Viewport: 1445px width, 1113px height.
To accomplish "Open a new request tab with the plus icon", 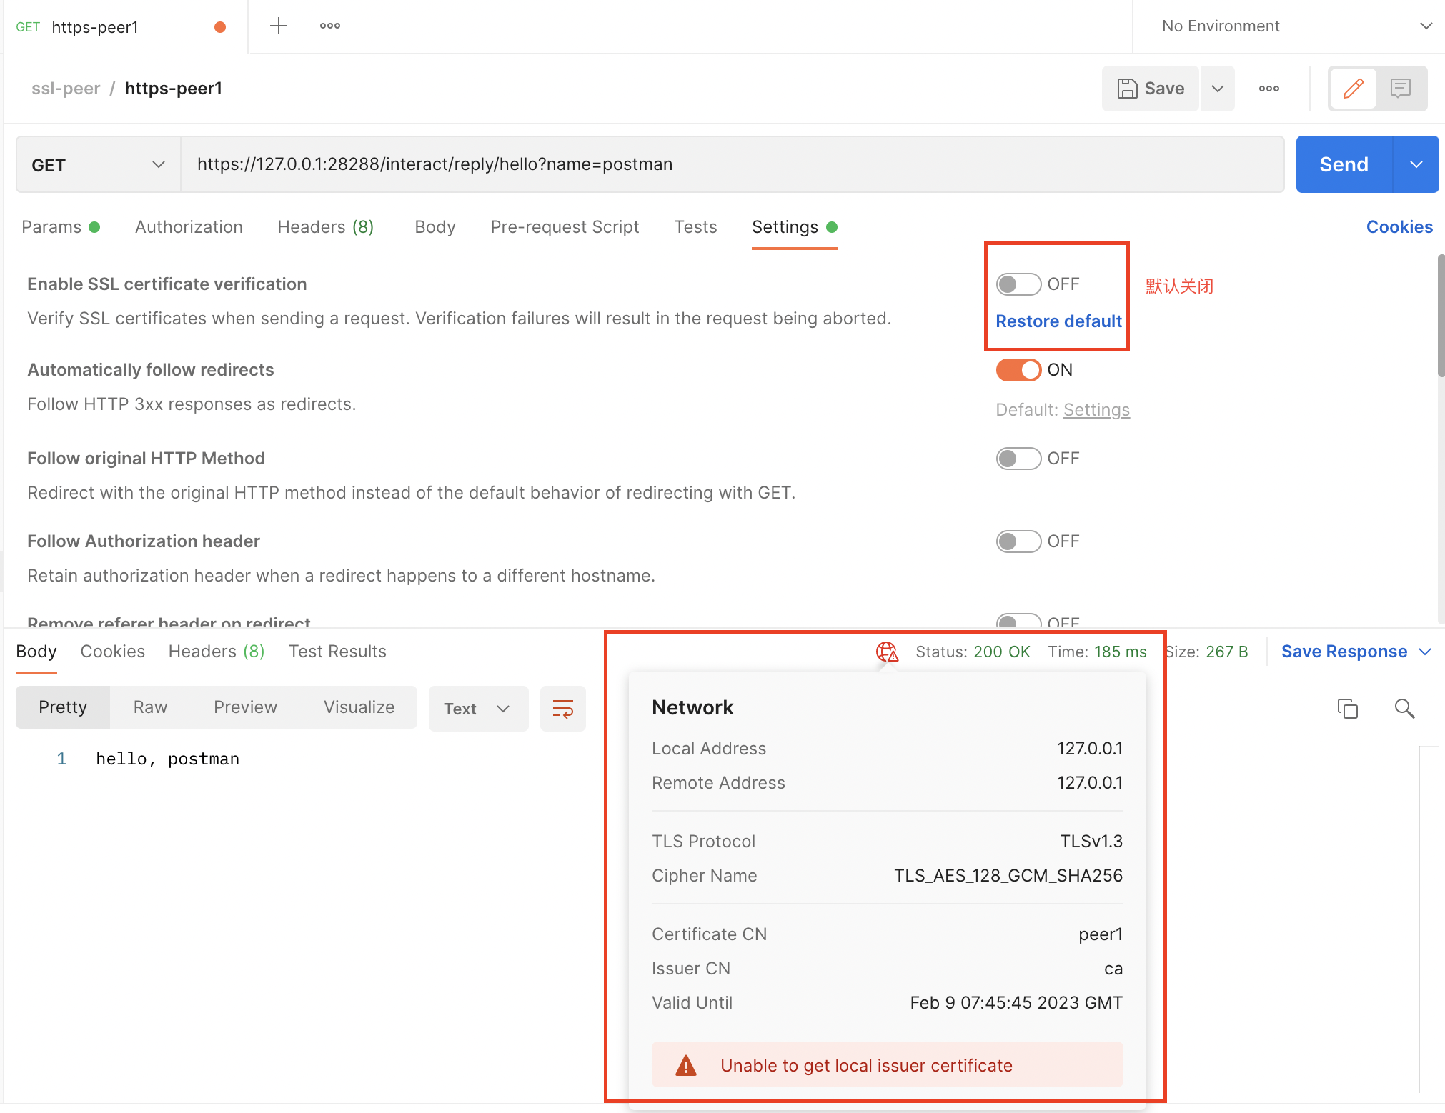I will pyautogui.click(x=278, y=26).
